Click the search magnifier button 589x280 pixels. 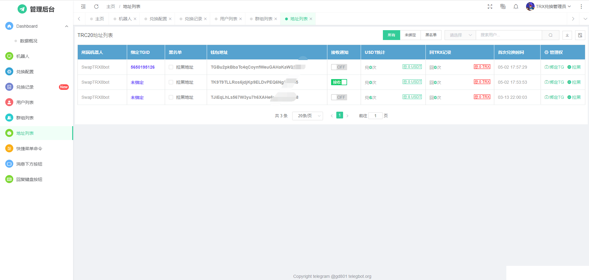(550, 35)
